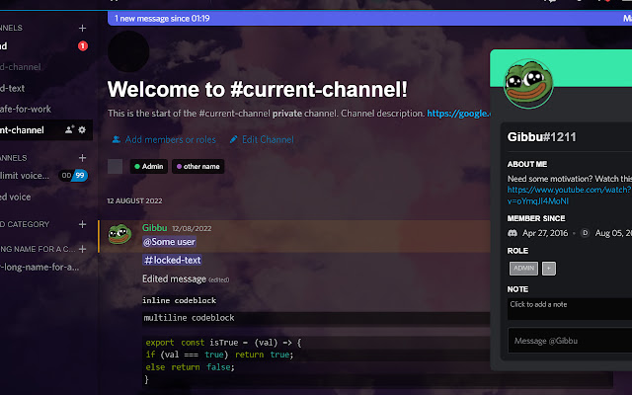Click the message timestamp 12/08/2022
The image size is (632, 395).
(192, 228)
